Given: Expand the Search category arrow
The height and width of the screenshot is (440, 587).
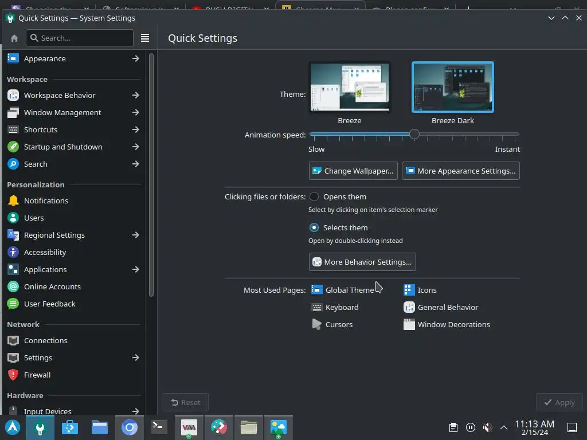Looking at the screenshot, I should pos(135,164).
